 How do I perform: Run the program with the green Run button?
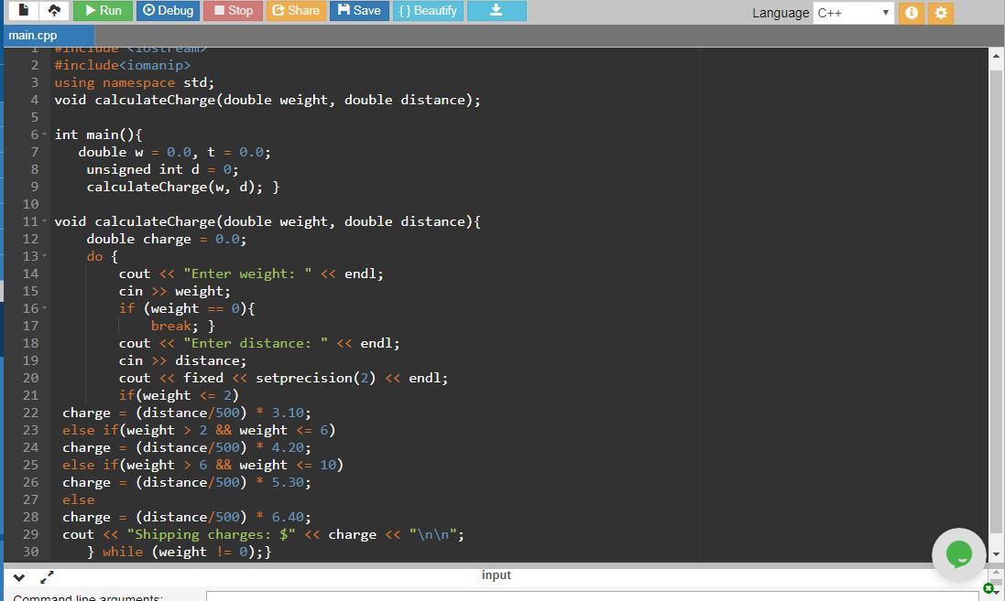(103, 11)
